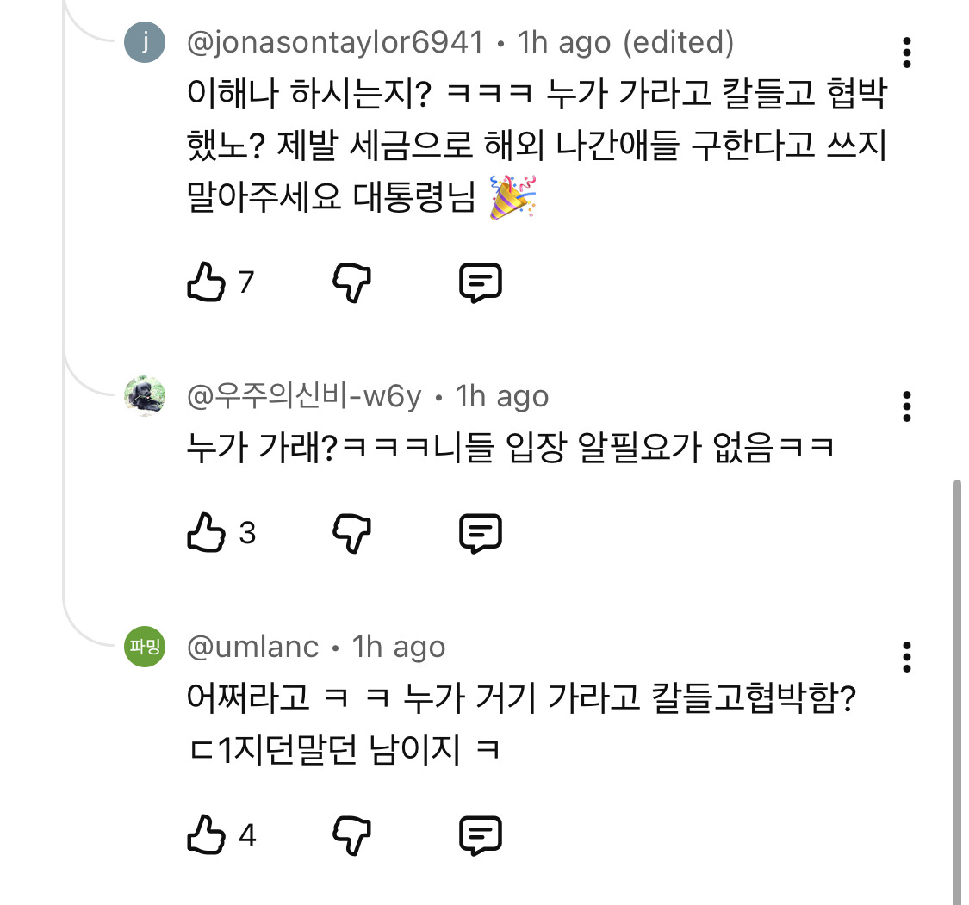Dislike @우주의신비-w6y's comment
This screenshot has height=905, width=969.
351,533
